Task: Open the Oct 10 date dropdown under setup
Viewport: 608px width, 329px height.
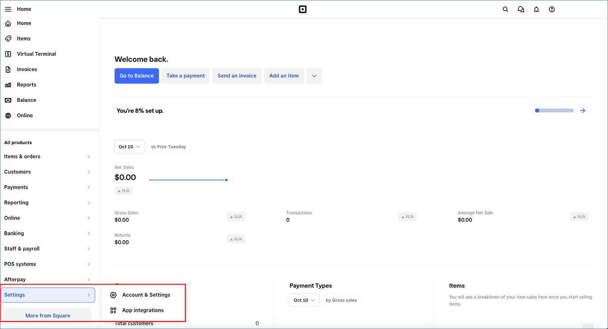Action: coord(129,147)
